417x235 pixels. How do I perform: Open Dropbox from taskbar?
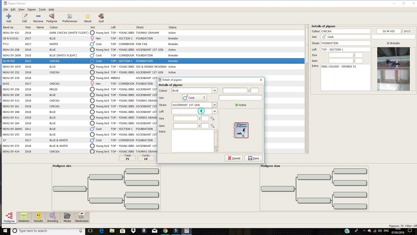point(133,231)
